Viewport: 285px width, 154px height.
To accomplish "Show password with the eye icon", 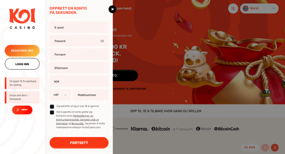I will click(x=102, y=41).
